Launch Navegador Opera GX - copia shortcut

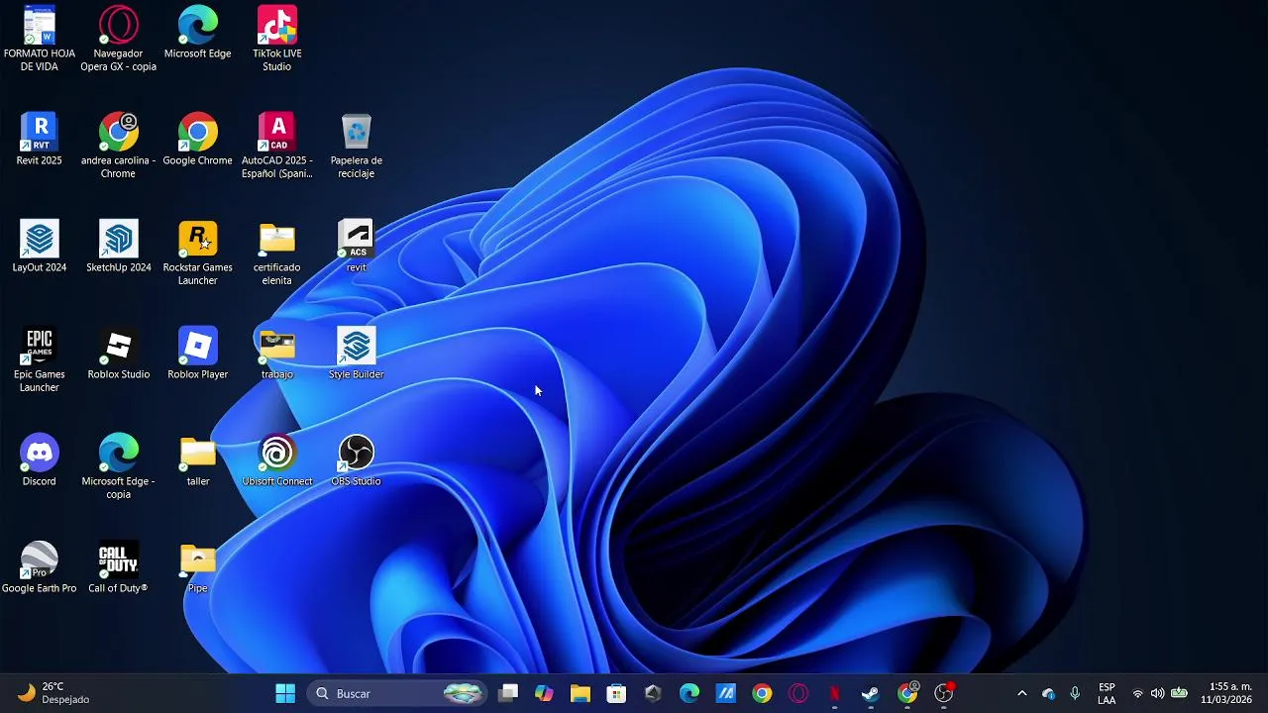click(118, 40)
